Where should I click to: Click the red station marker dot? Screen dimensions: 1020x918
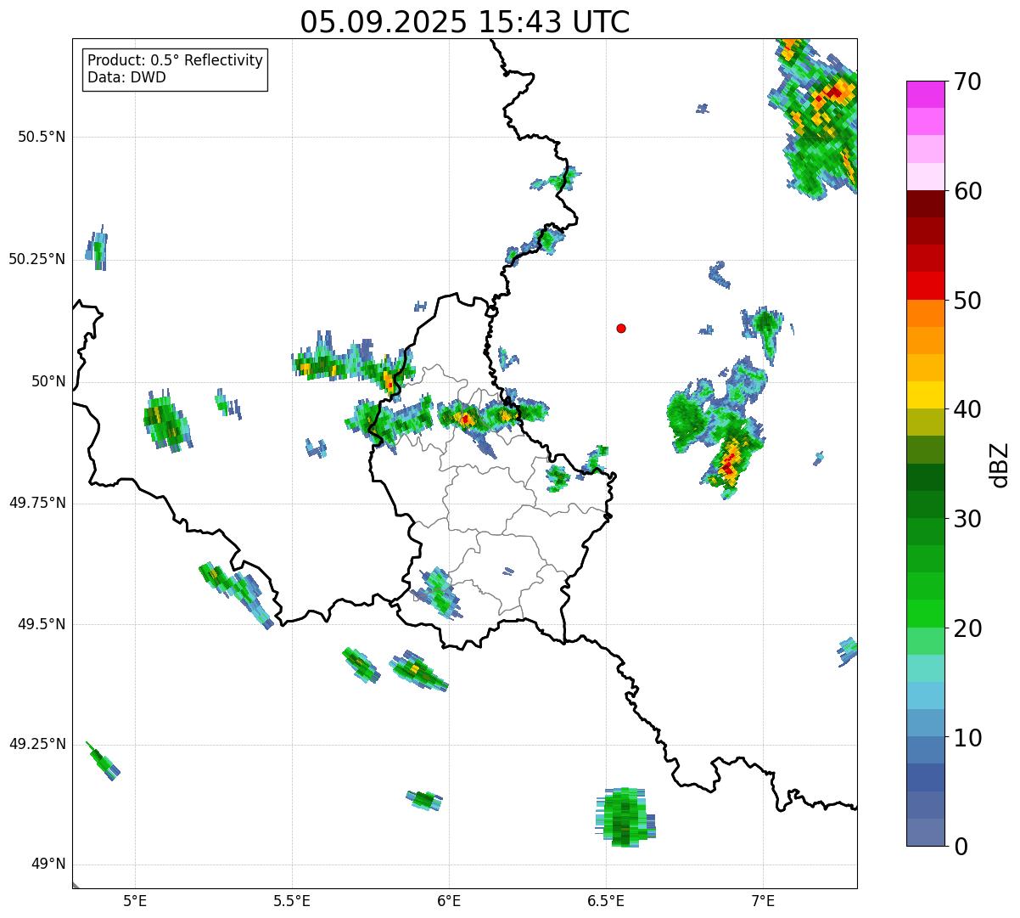click(621, 328)
